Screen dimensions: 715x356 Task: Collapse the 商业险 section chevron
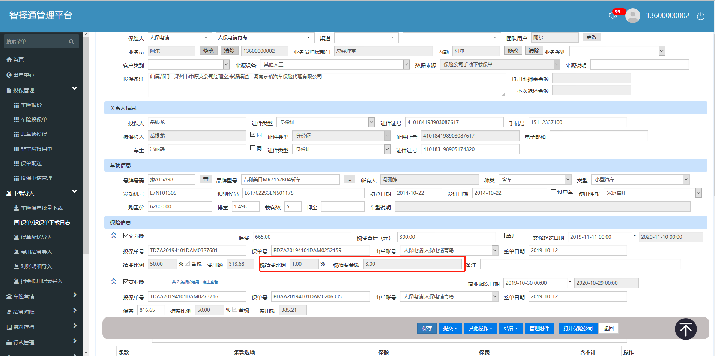114,281
